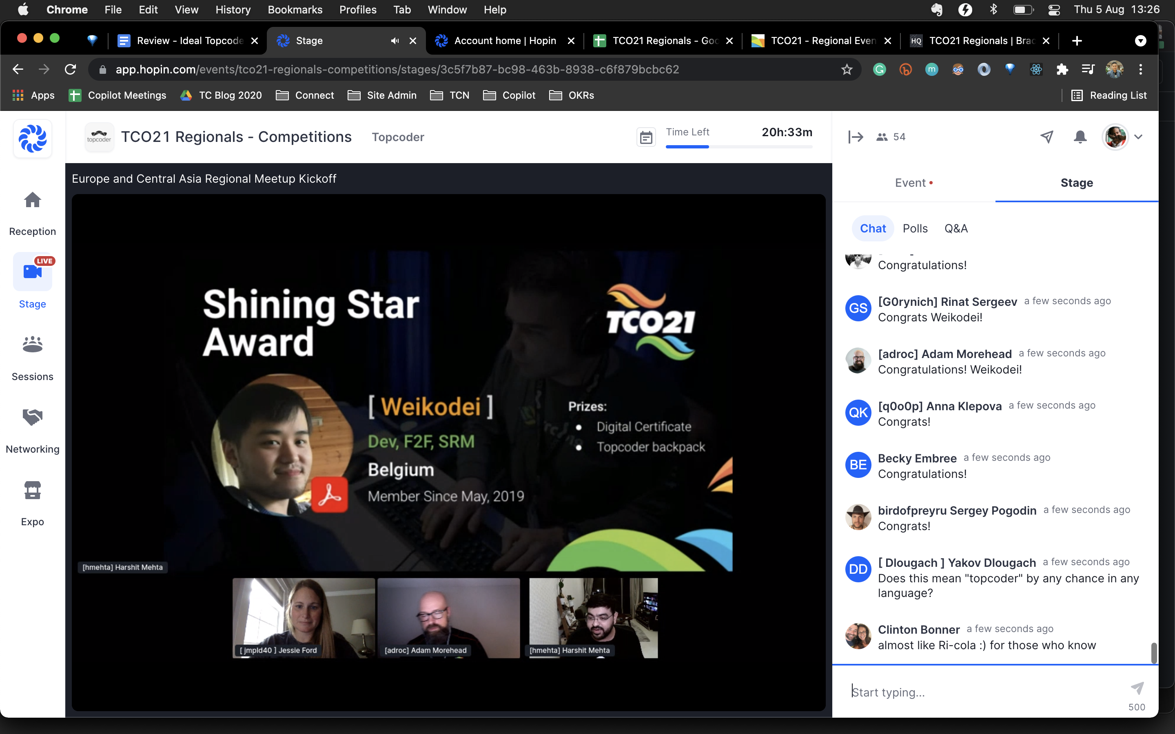Open the OKRs bookmarks folder
1175x734 pixels.
click(x=572, y=95)
